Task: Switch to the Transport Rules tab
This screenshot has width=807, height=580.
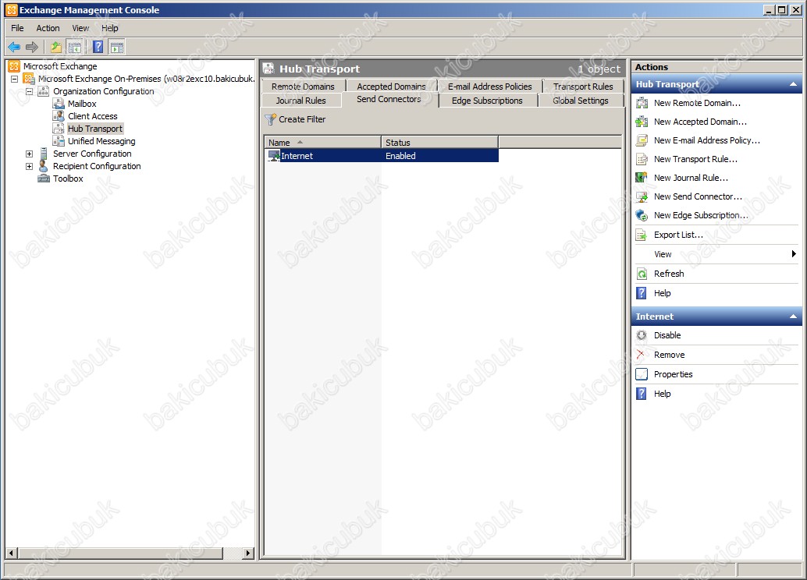Action: [583, 87]
